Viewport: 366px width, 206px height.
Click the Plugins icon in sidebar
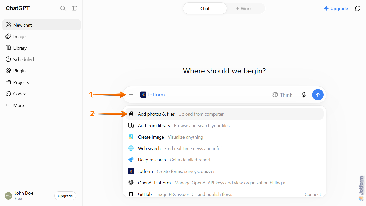click(x=8, y=71)
